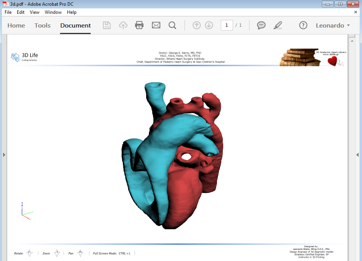362x261 pixels.
Task: Click the share document cloud icon
Action: click(x=123, y=25)
